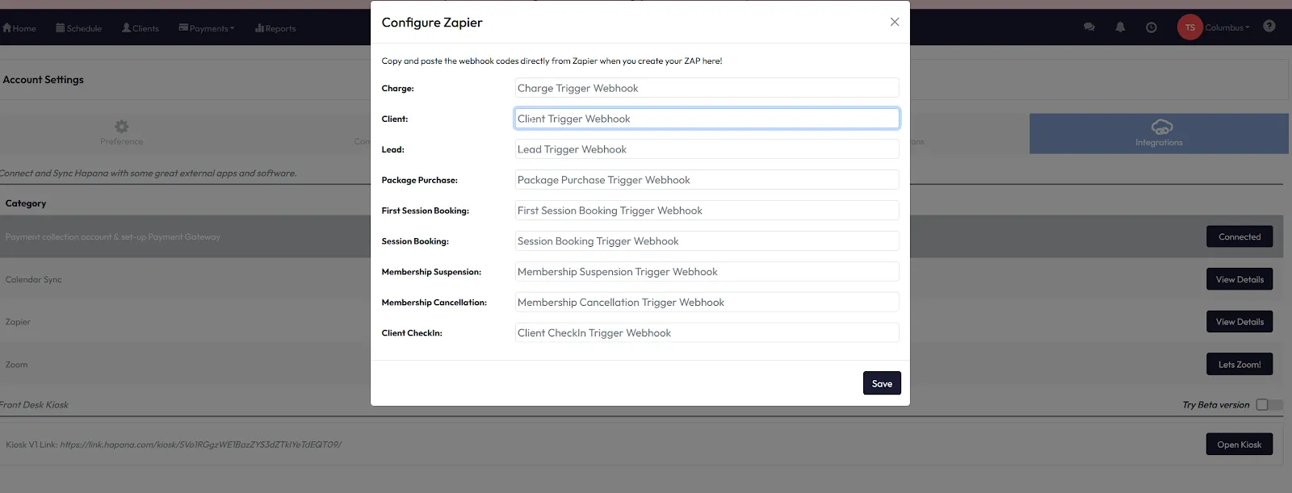Click the Membership Cancellation webhook field
This screenshot has width=1292, height=493.
click(707, 303)
